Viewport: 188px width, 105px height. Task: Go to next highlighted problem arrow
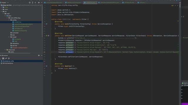click(177, 6)
